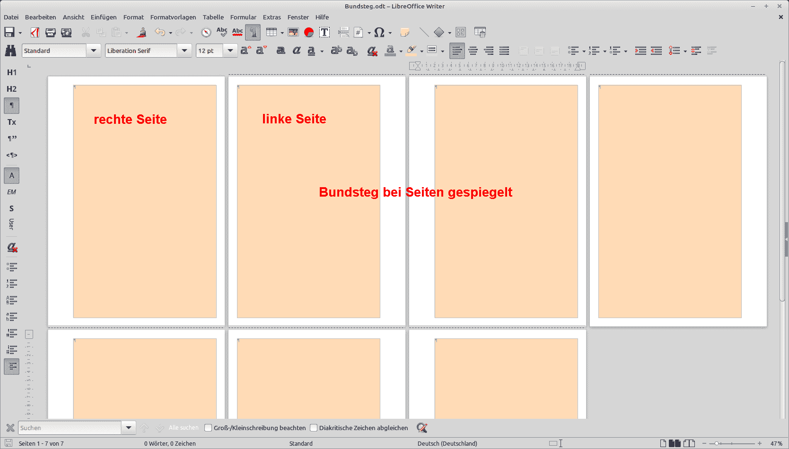789x449 pixels.
Task: Open the Formatvorlagen menu
Action: click(173, 17)
